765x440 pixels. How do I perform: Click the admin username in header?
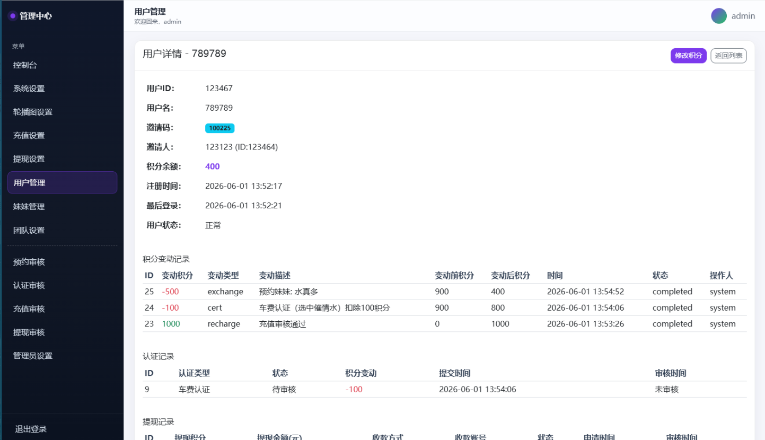tap(743, 16)
